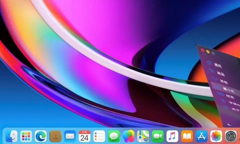
Task: Select 通用 in the settings sidebar
Action: (217, 65)
